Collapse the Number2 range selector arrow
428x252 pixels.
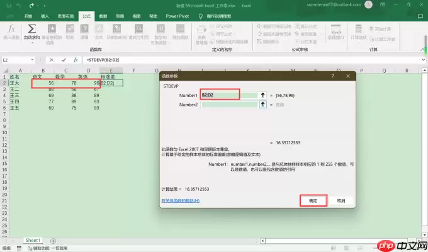[x=262, y=105]
